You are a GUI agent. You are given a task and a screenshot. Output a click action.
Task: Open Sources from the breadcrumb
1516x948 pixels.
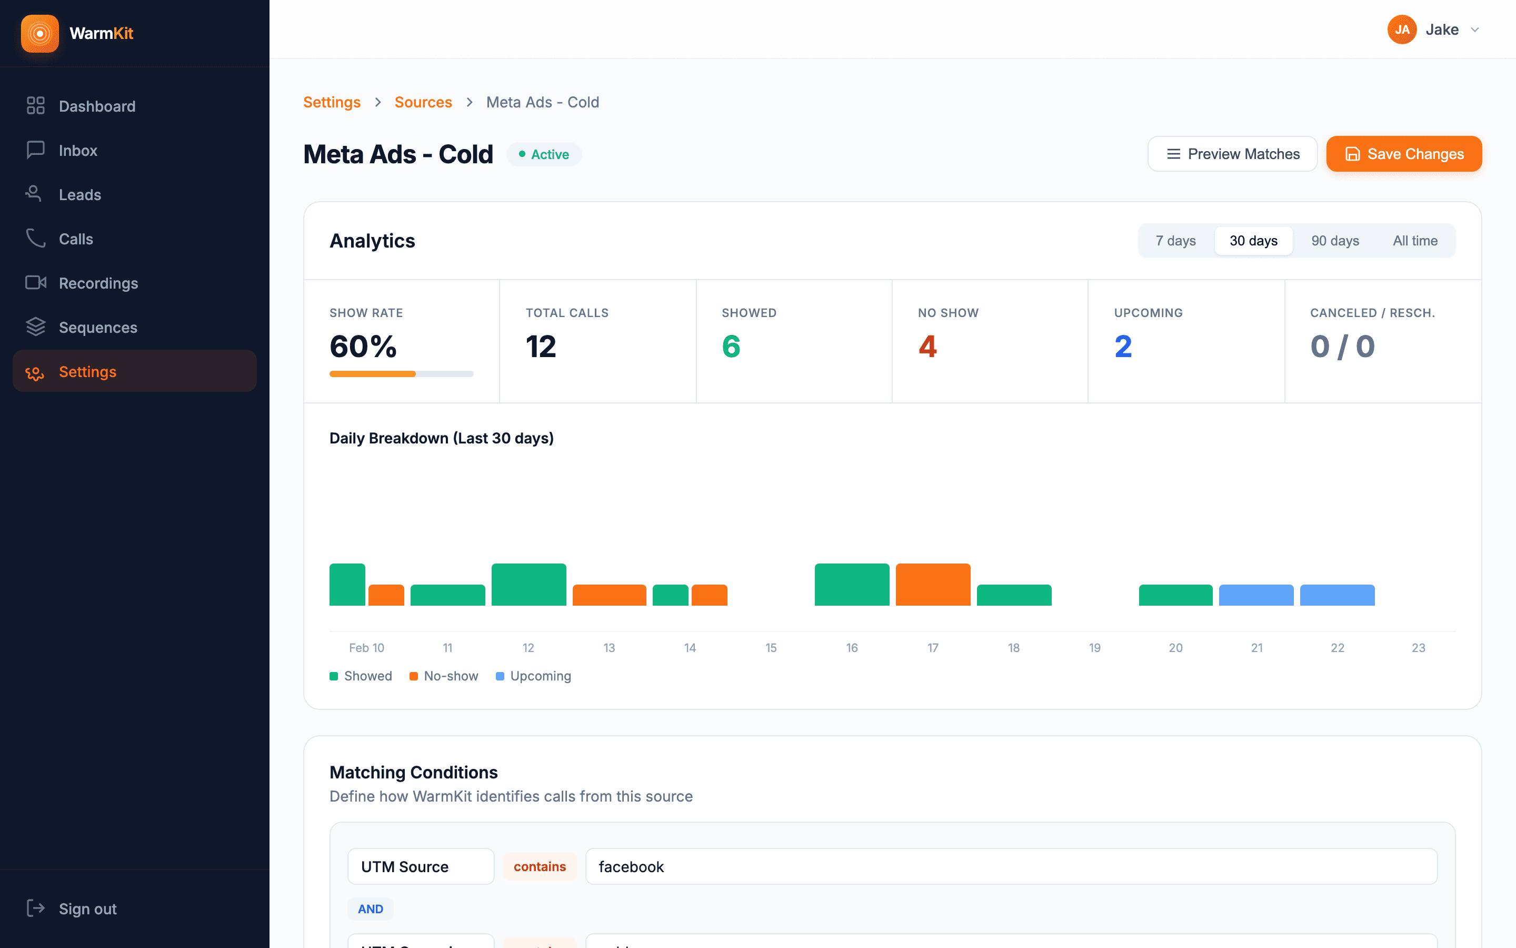pyautogui.click(x=423, y=102)
